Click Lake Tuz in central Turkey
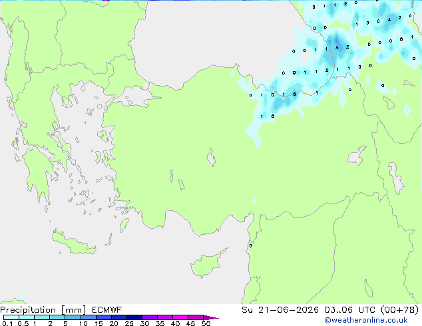This screenshot has height=326, width=422. pyautogui.click(x=211, y=158)
